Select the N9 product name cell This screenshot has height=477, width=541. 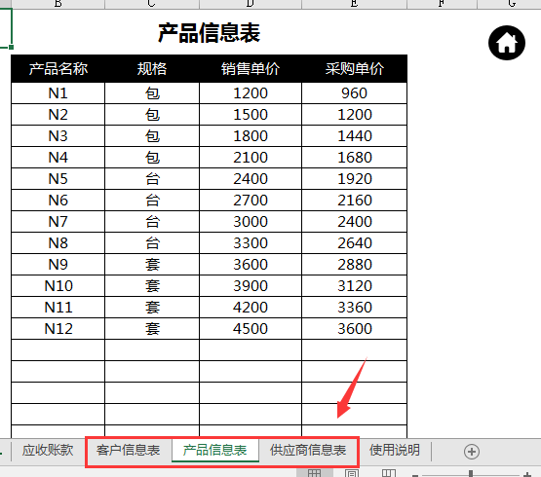58,265
